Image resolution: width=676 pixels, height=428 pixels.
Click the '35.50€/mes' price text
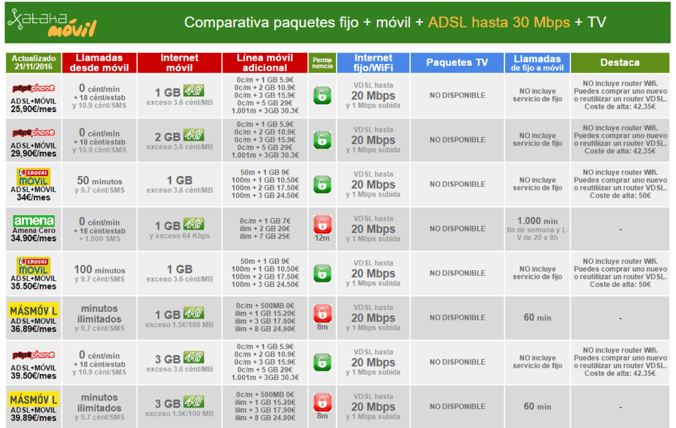point(34,286)
